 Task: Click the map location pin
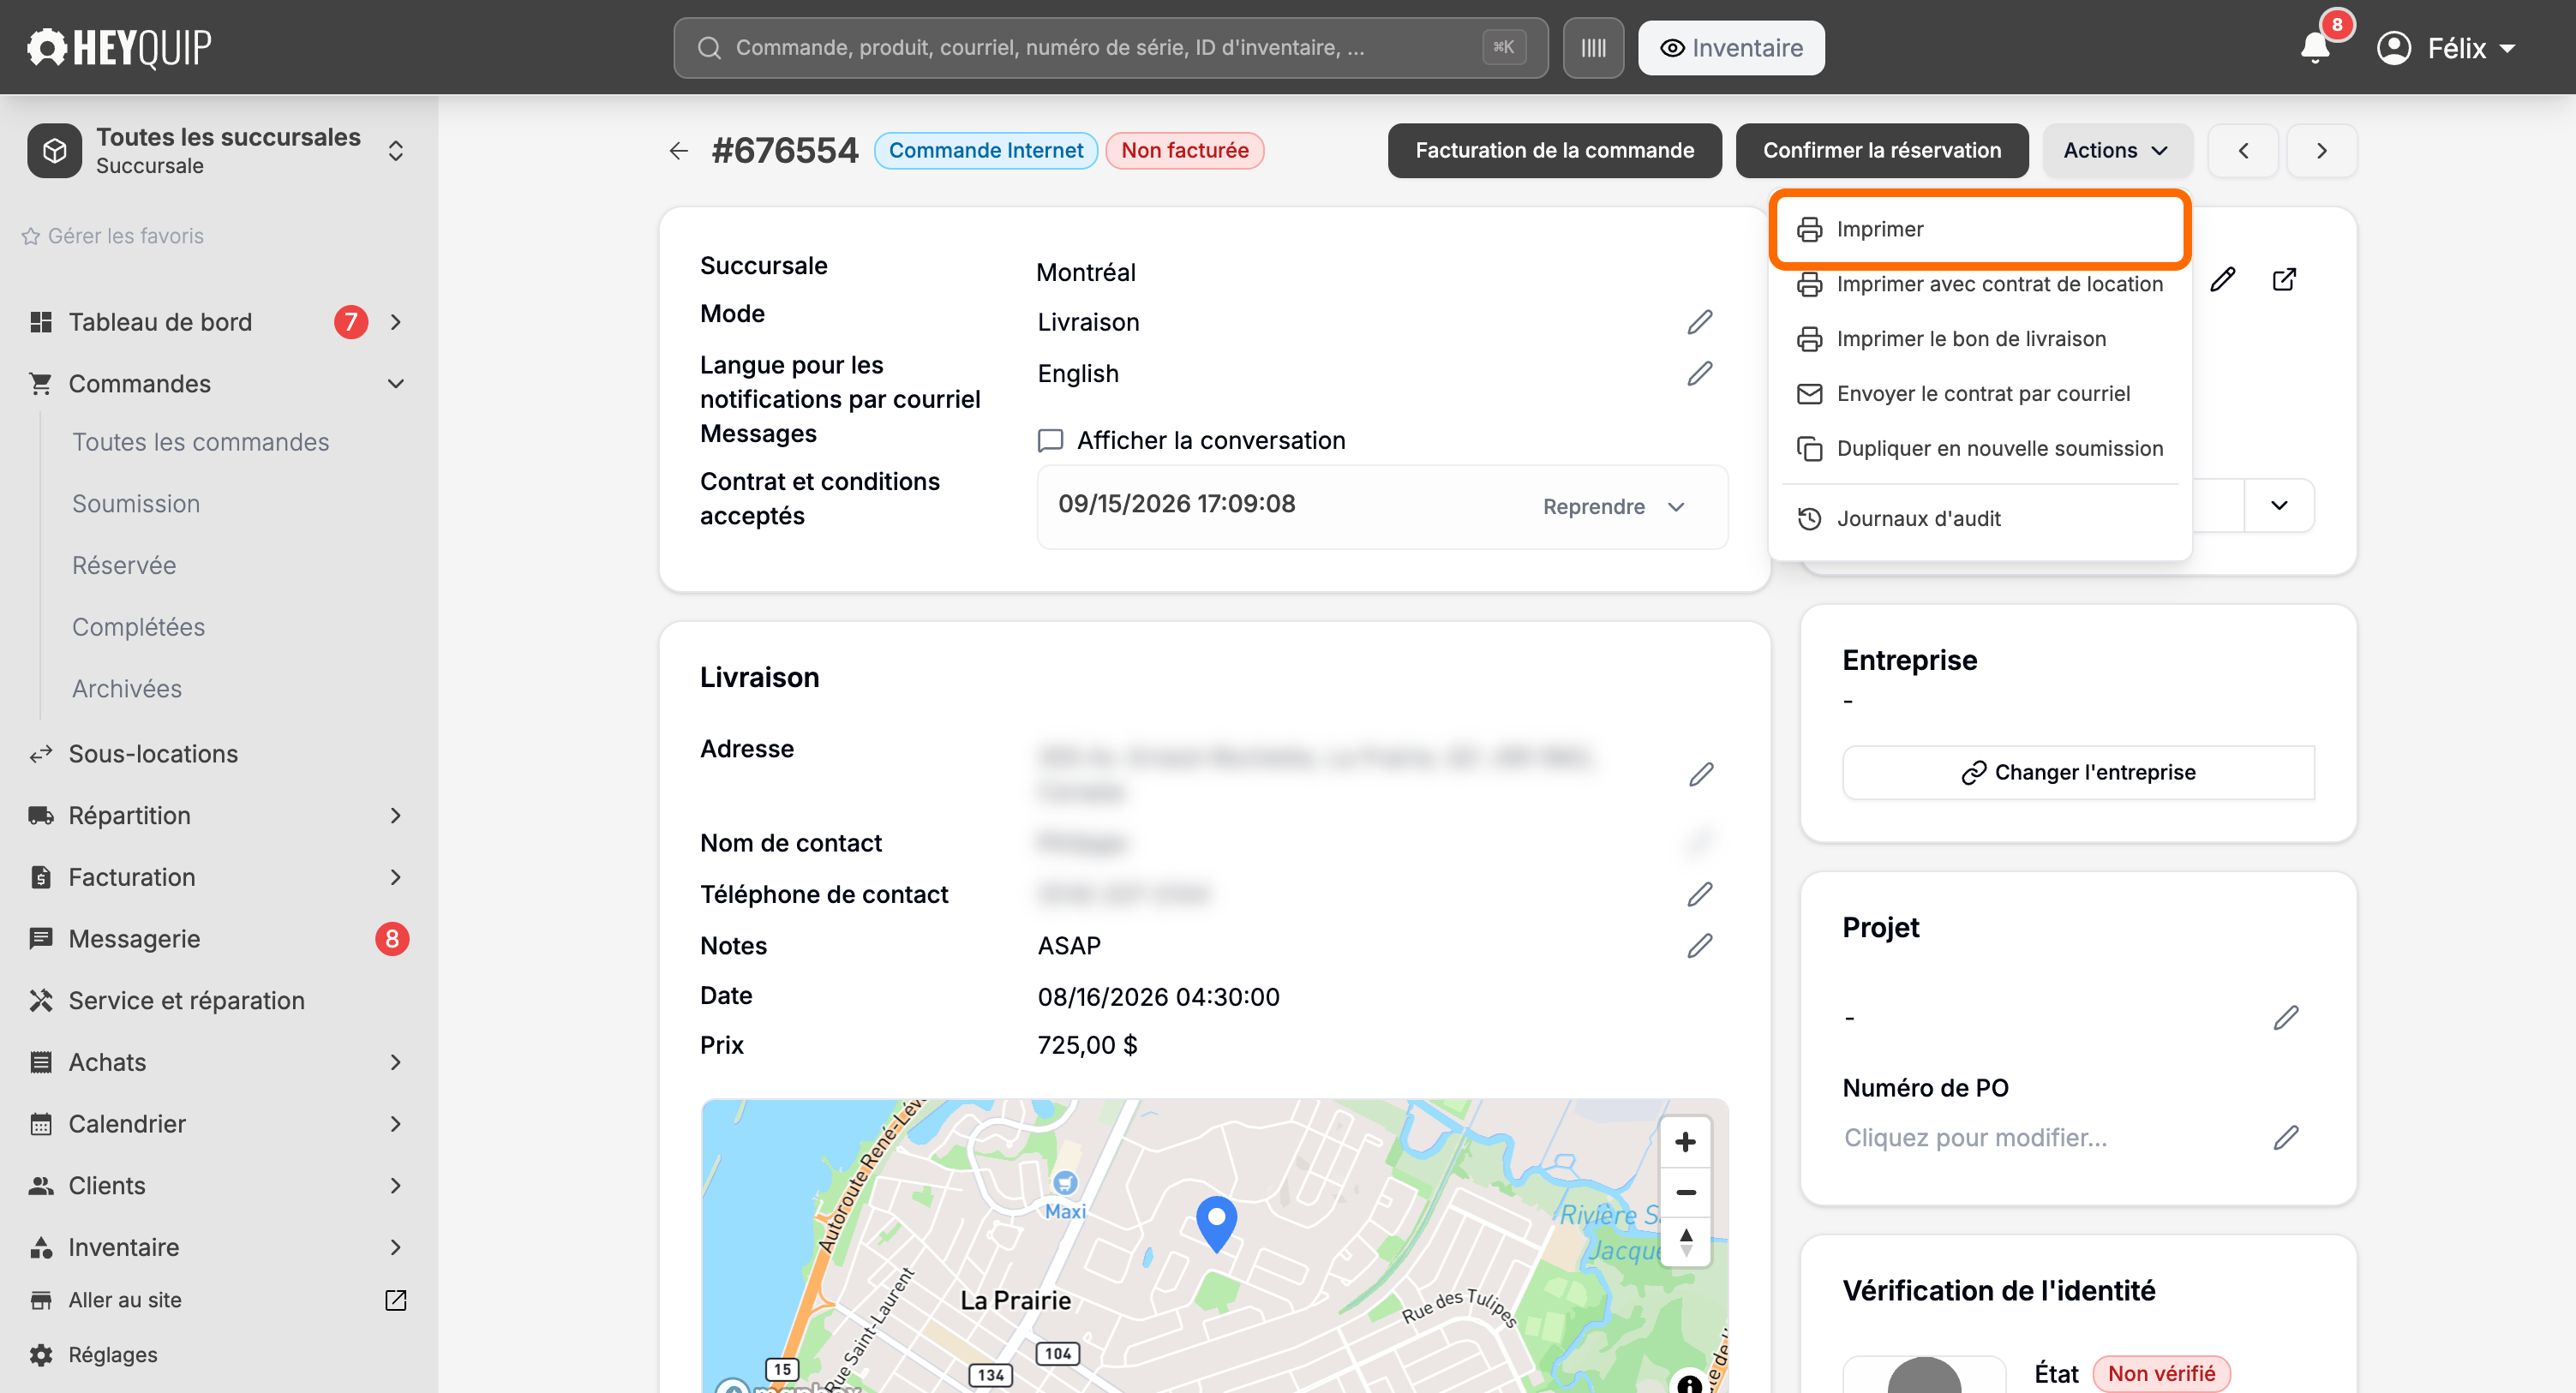1216,1223
